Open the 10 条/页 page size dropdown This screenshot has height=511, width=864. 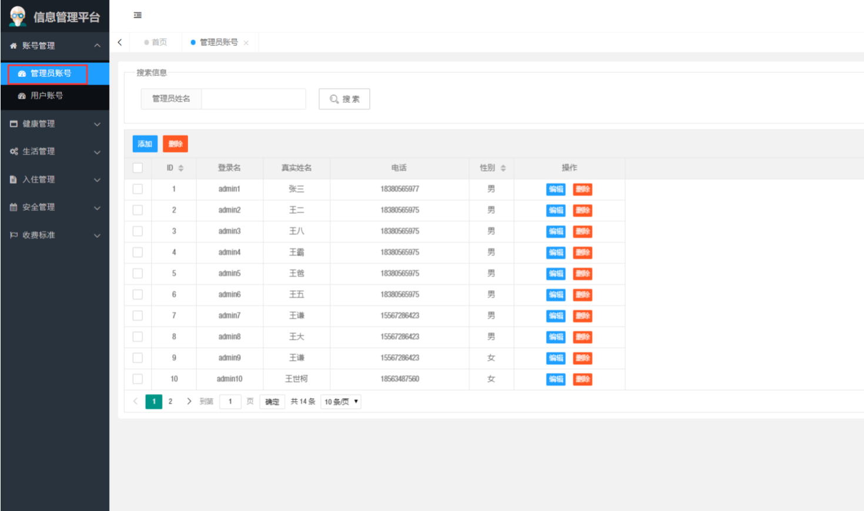click(x=341, y=402)
